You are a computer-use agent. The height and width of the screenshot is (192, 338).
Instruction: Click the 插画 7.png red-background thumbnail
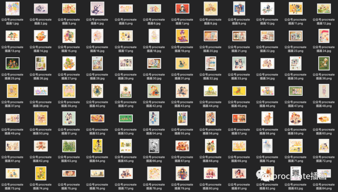coord(182,9)
